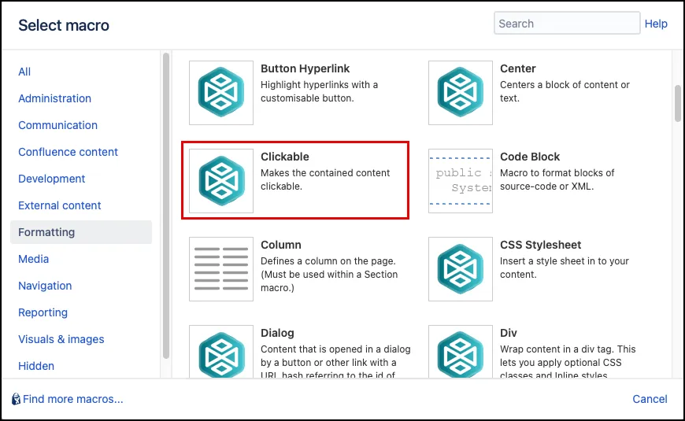The image size is (685, 421).
Task: Select the Button Hyperlink macro icon
Action: pos(221,93)
